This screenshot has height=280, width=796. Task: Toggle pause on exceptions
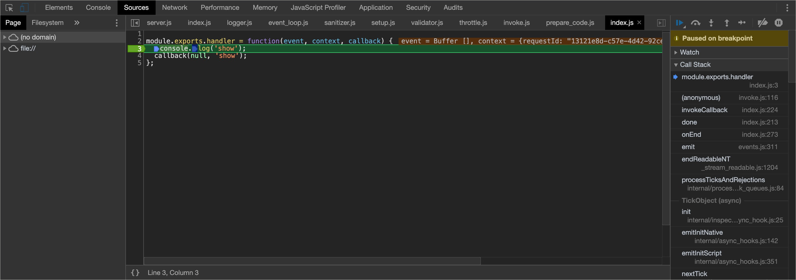(x=778, y=23)
